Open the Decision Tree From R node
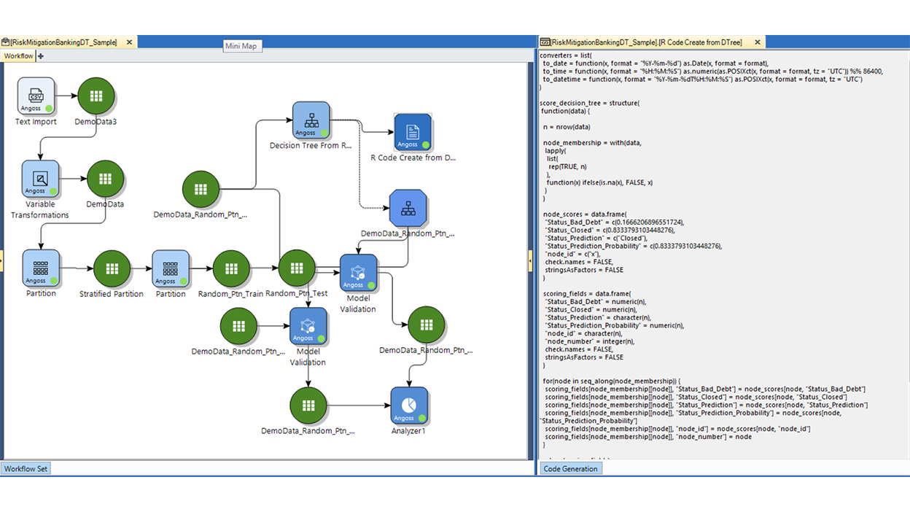 pos(311,122)
